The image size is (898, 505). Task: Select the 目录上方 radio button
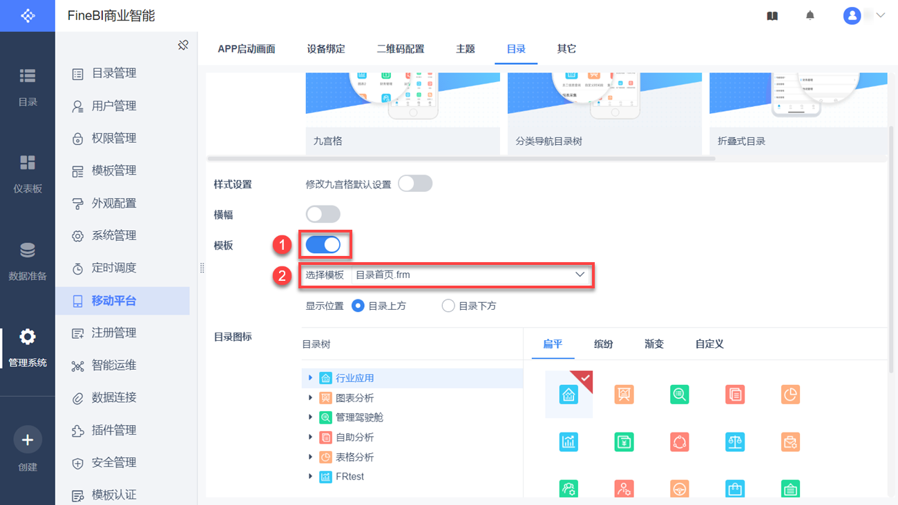pyautogui.click(x=358, y=306)
